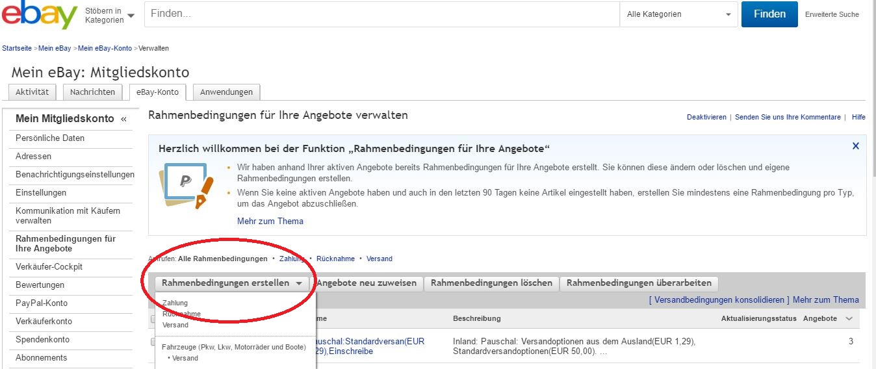This screenshot has height=369, width=876.
Task: Click the eBay logo
Action: pyautogui.click(x=40, y=14)
